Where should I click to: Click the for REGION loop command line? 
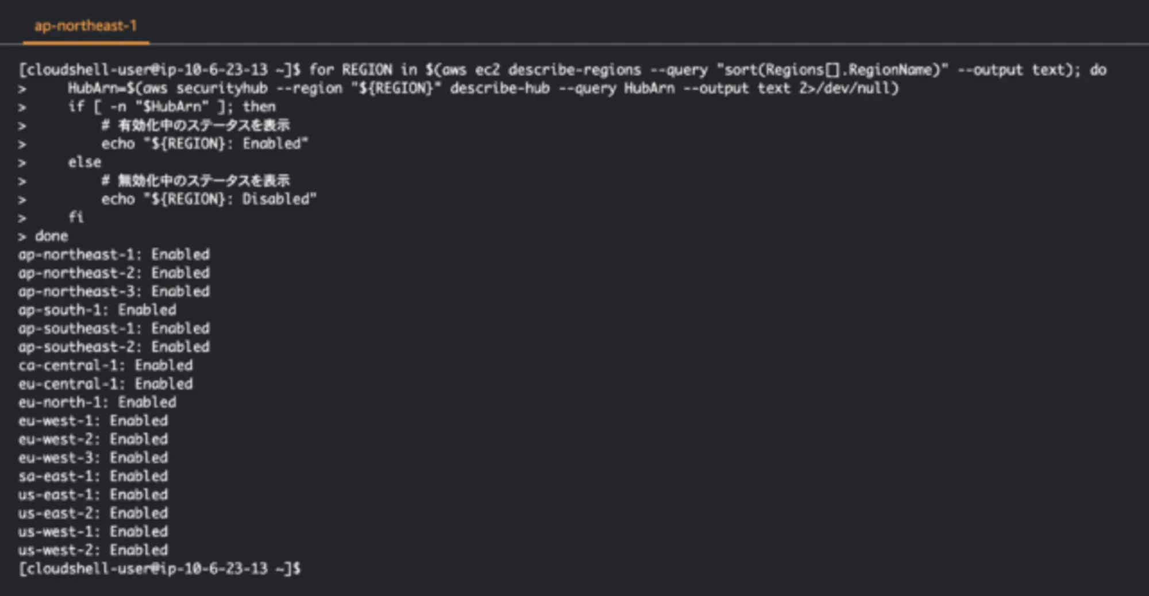[562, 70]
